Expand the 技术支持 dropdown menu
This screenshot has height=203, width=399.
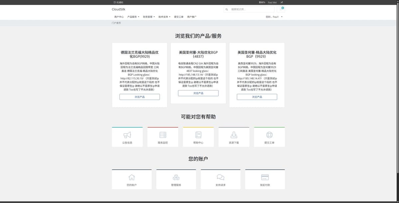(164, 17)
